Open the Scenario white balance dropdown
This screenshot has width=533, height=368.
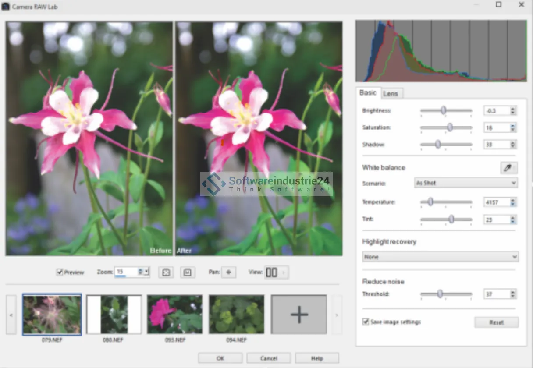[465, 183]
